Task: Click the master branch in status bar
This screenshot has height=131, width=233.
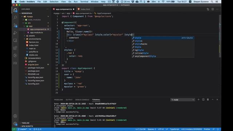Action: coord(23,130)
